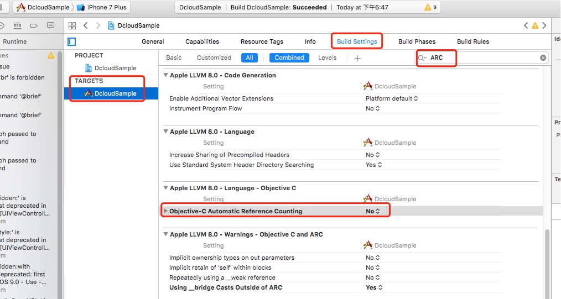Collapse the Apple LLVM 8.0 - Language section triangle
The height and width of the screenshot is (299, 561).
click(165, 132)
